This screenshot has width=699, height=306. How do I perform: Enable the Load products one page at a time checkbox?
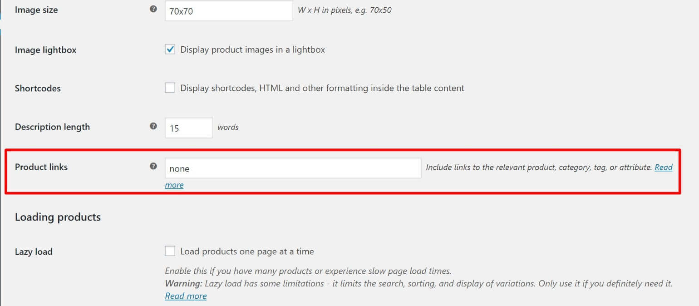tap(170, 250)
